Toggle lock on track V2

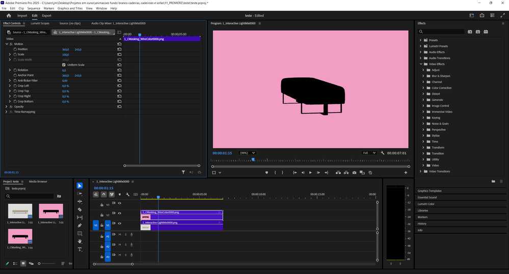[x=101, y=215]
